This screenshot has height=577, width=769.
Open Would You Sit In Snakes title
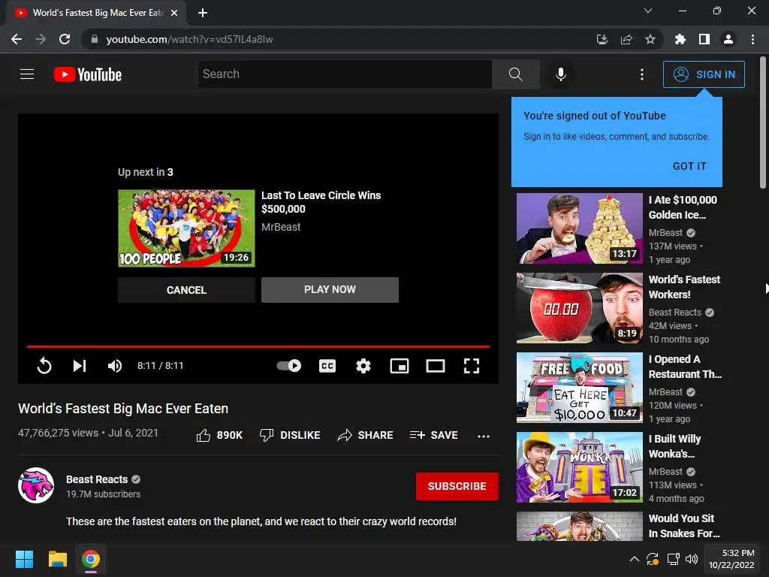click(x=684, y=526)
